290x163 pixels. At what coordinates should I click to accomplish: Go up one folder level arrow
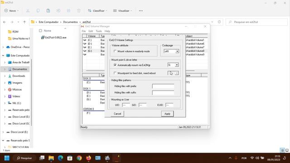pos(24,22)
